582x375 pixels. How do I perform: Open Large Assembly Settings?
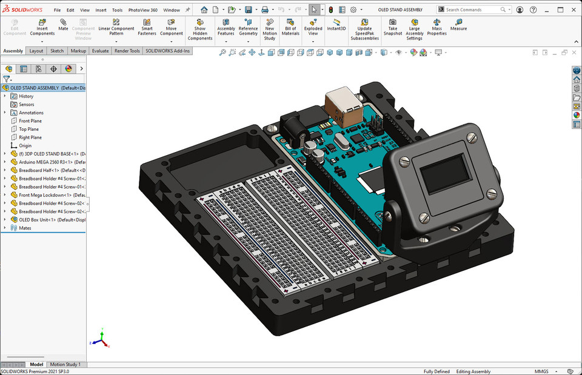pos(414,27)
